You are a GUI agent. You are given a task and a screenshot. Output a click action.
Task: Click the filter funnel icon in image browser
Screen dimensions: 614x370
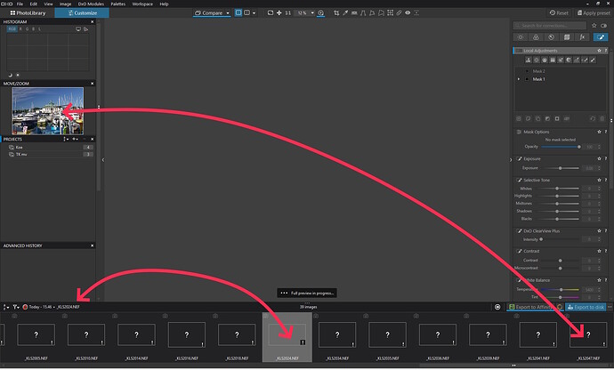16,307
